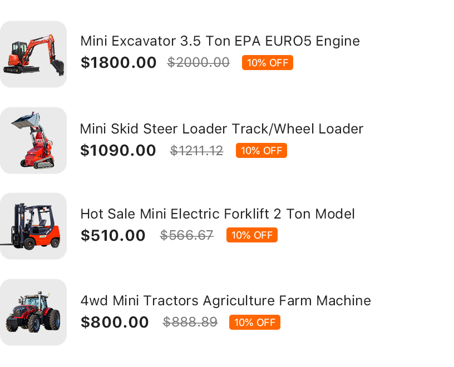Click the tractor's 10% OFF badge

coord(255,322)
